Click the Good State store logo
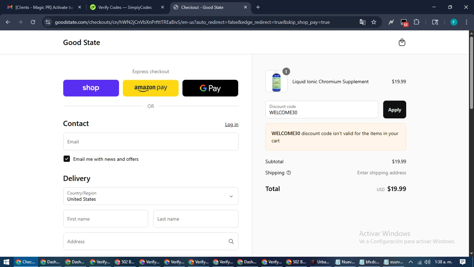Image resolution: width=474 pixels, height=267 pixels. click(82, 43)
